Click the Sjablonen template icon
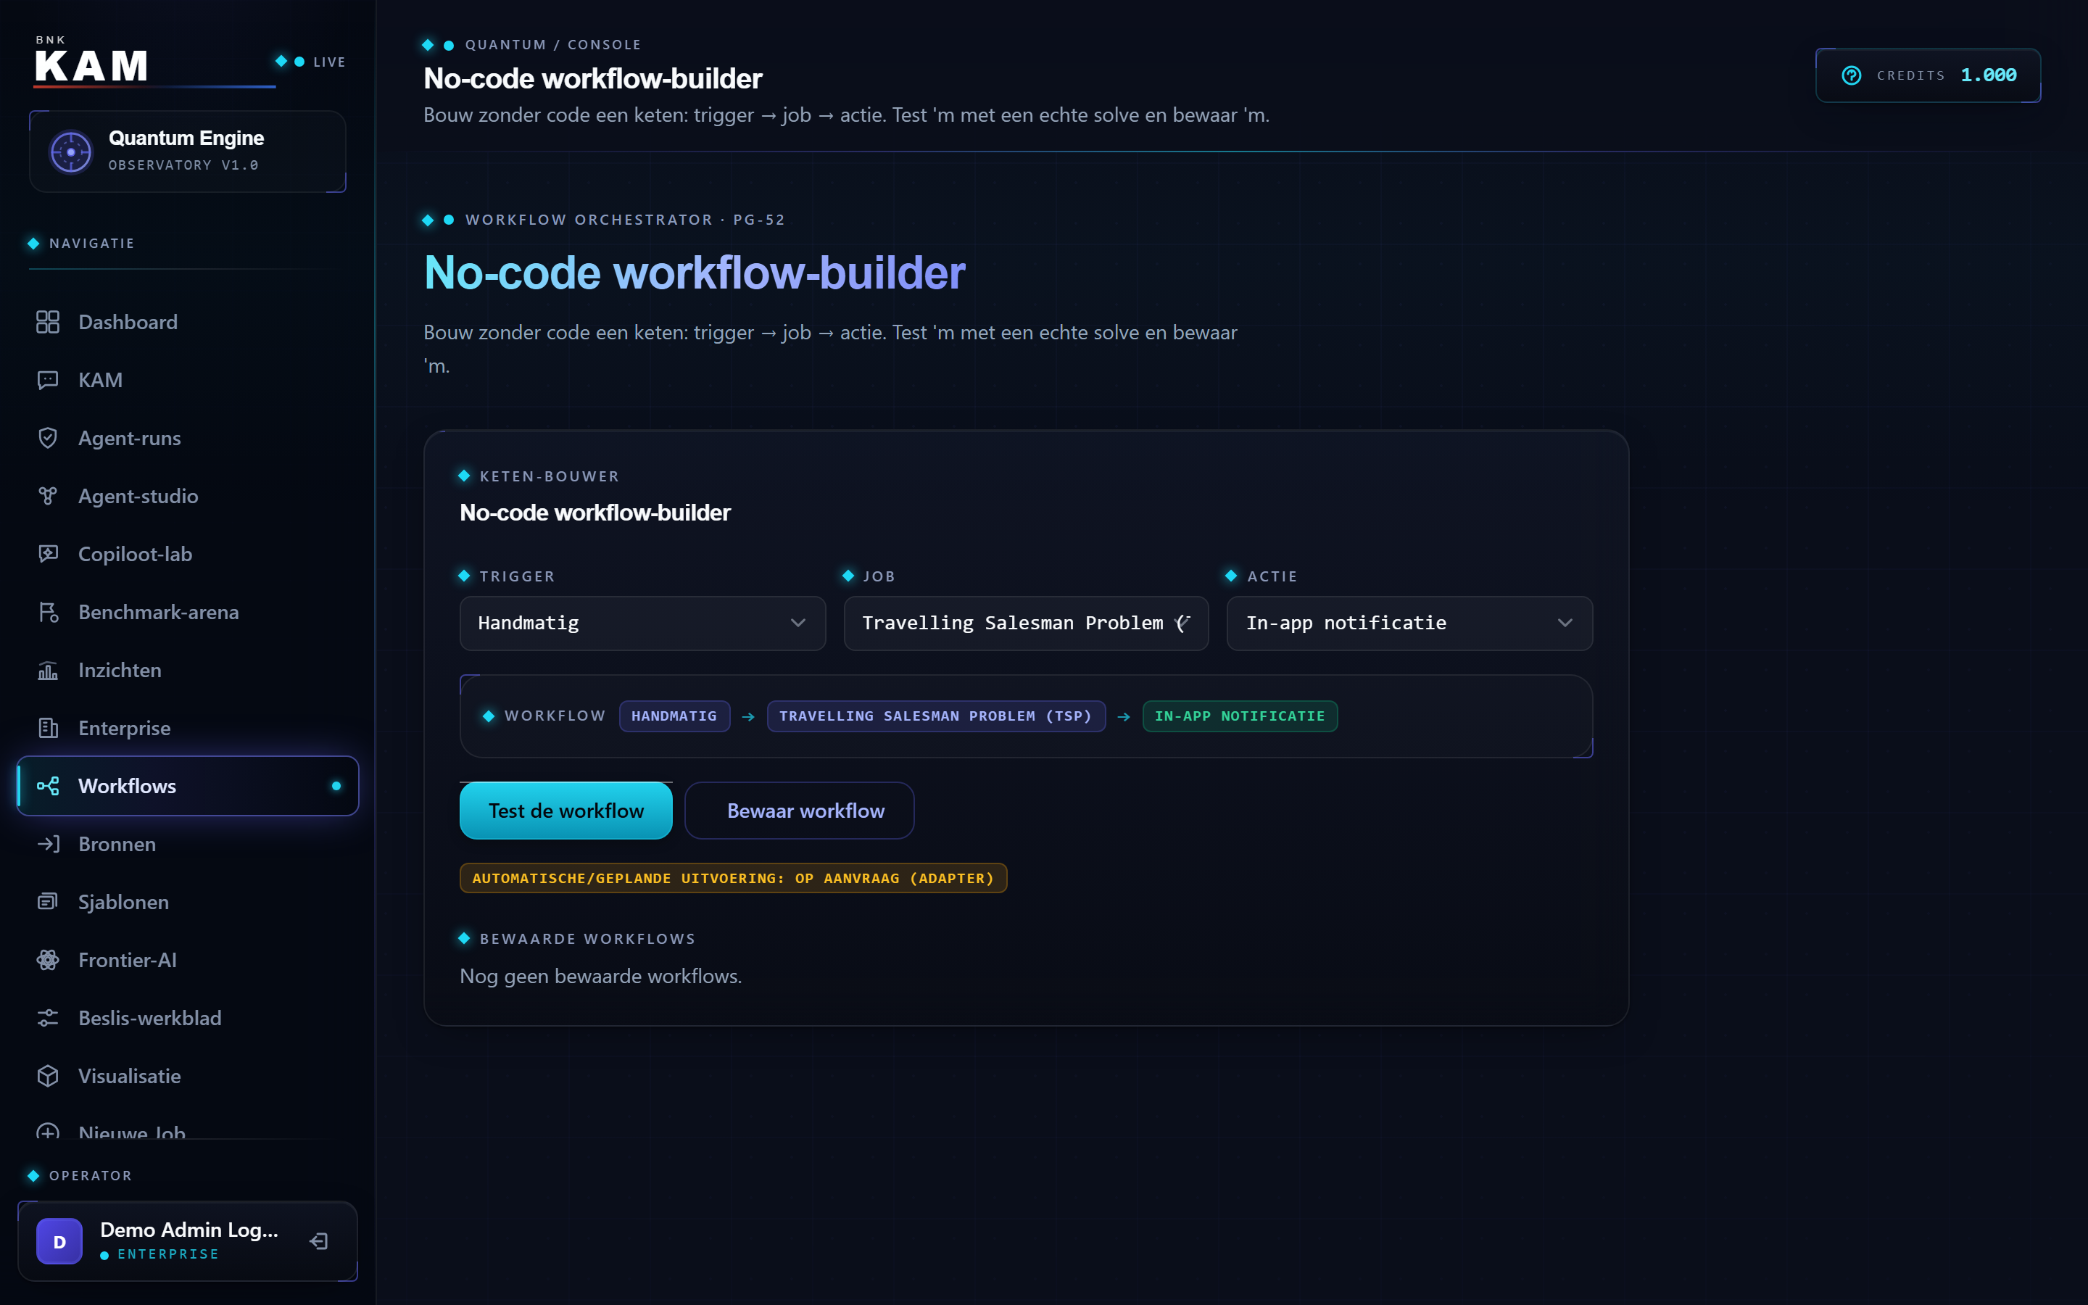 [47, 901]
